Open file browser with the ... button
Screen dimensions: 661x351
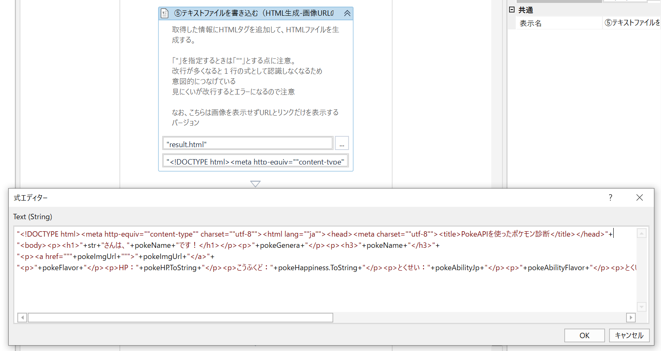(x=342, y=143)
